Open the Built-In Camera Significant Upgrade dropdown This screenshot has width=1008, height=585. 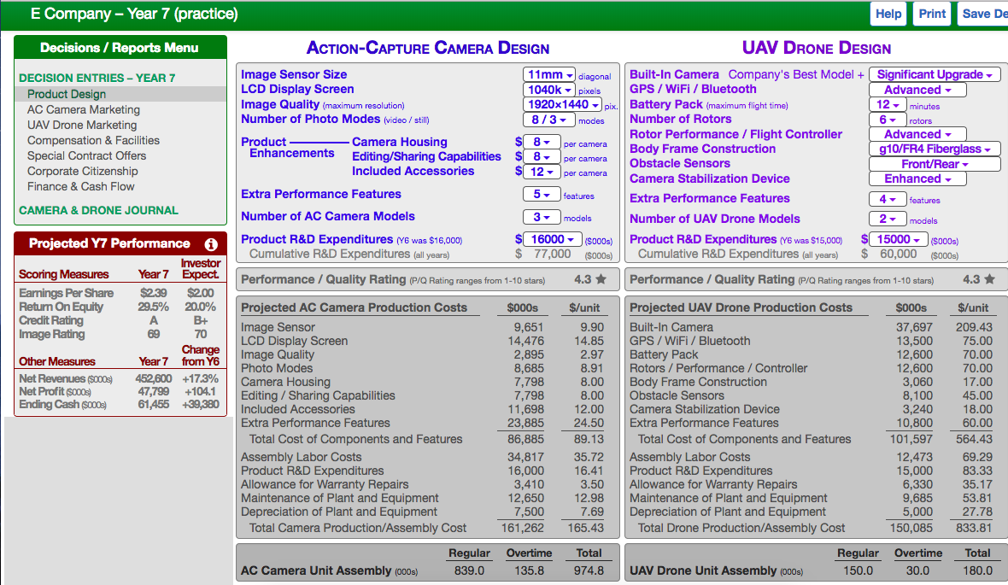click(x=935, y=74)
